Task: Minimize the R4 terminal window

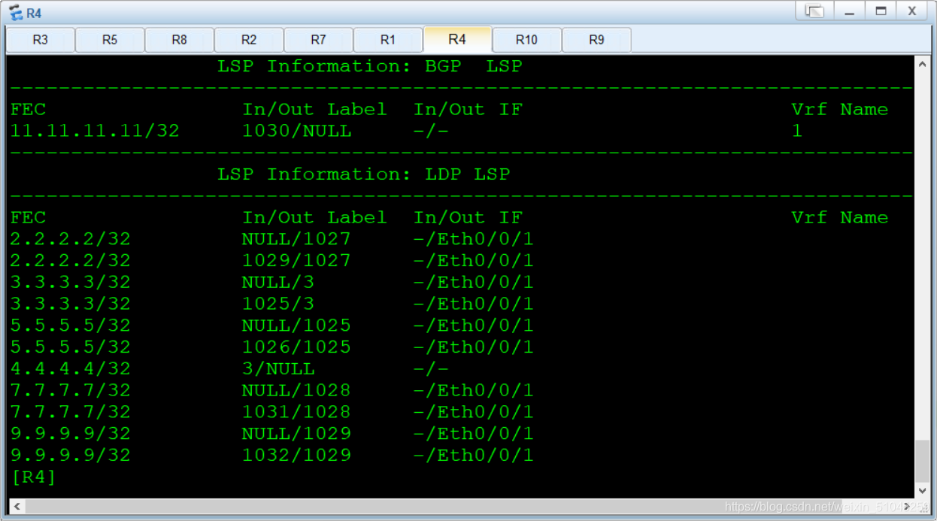Action: [x=850, y=11]
